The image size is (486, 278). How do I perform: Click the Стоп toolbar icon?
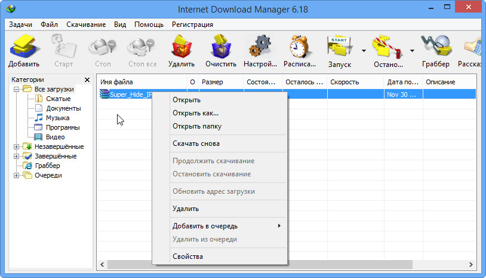(102, 47)
